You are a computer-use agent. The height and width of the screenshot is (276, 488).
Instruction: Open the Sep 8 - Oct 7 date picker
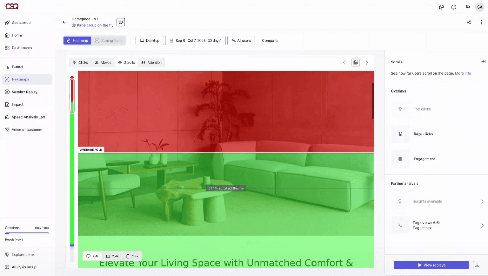(196, 41)
